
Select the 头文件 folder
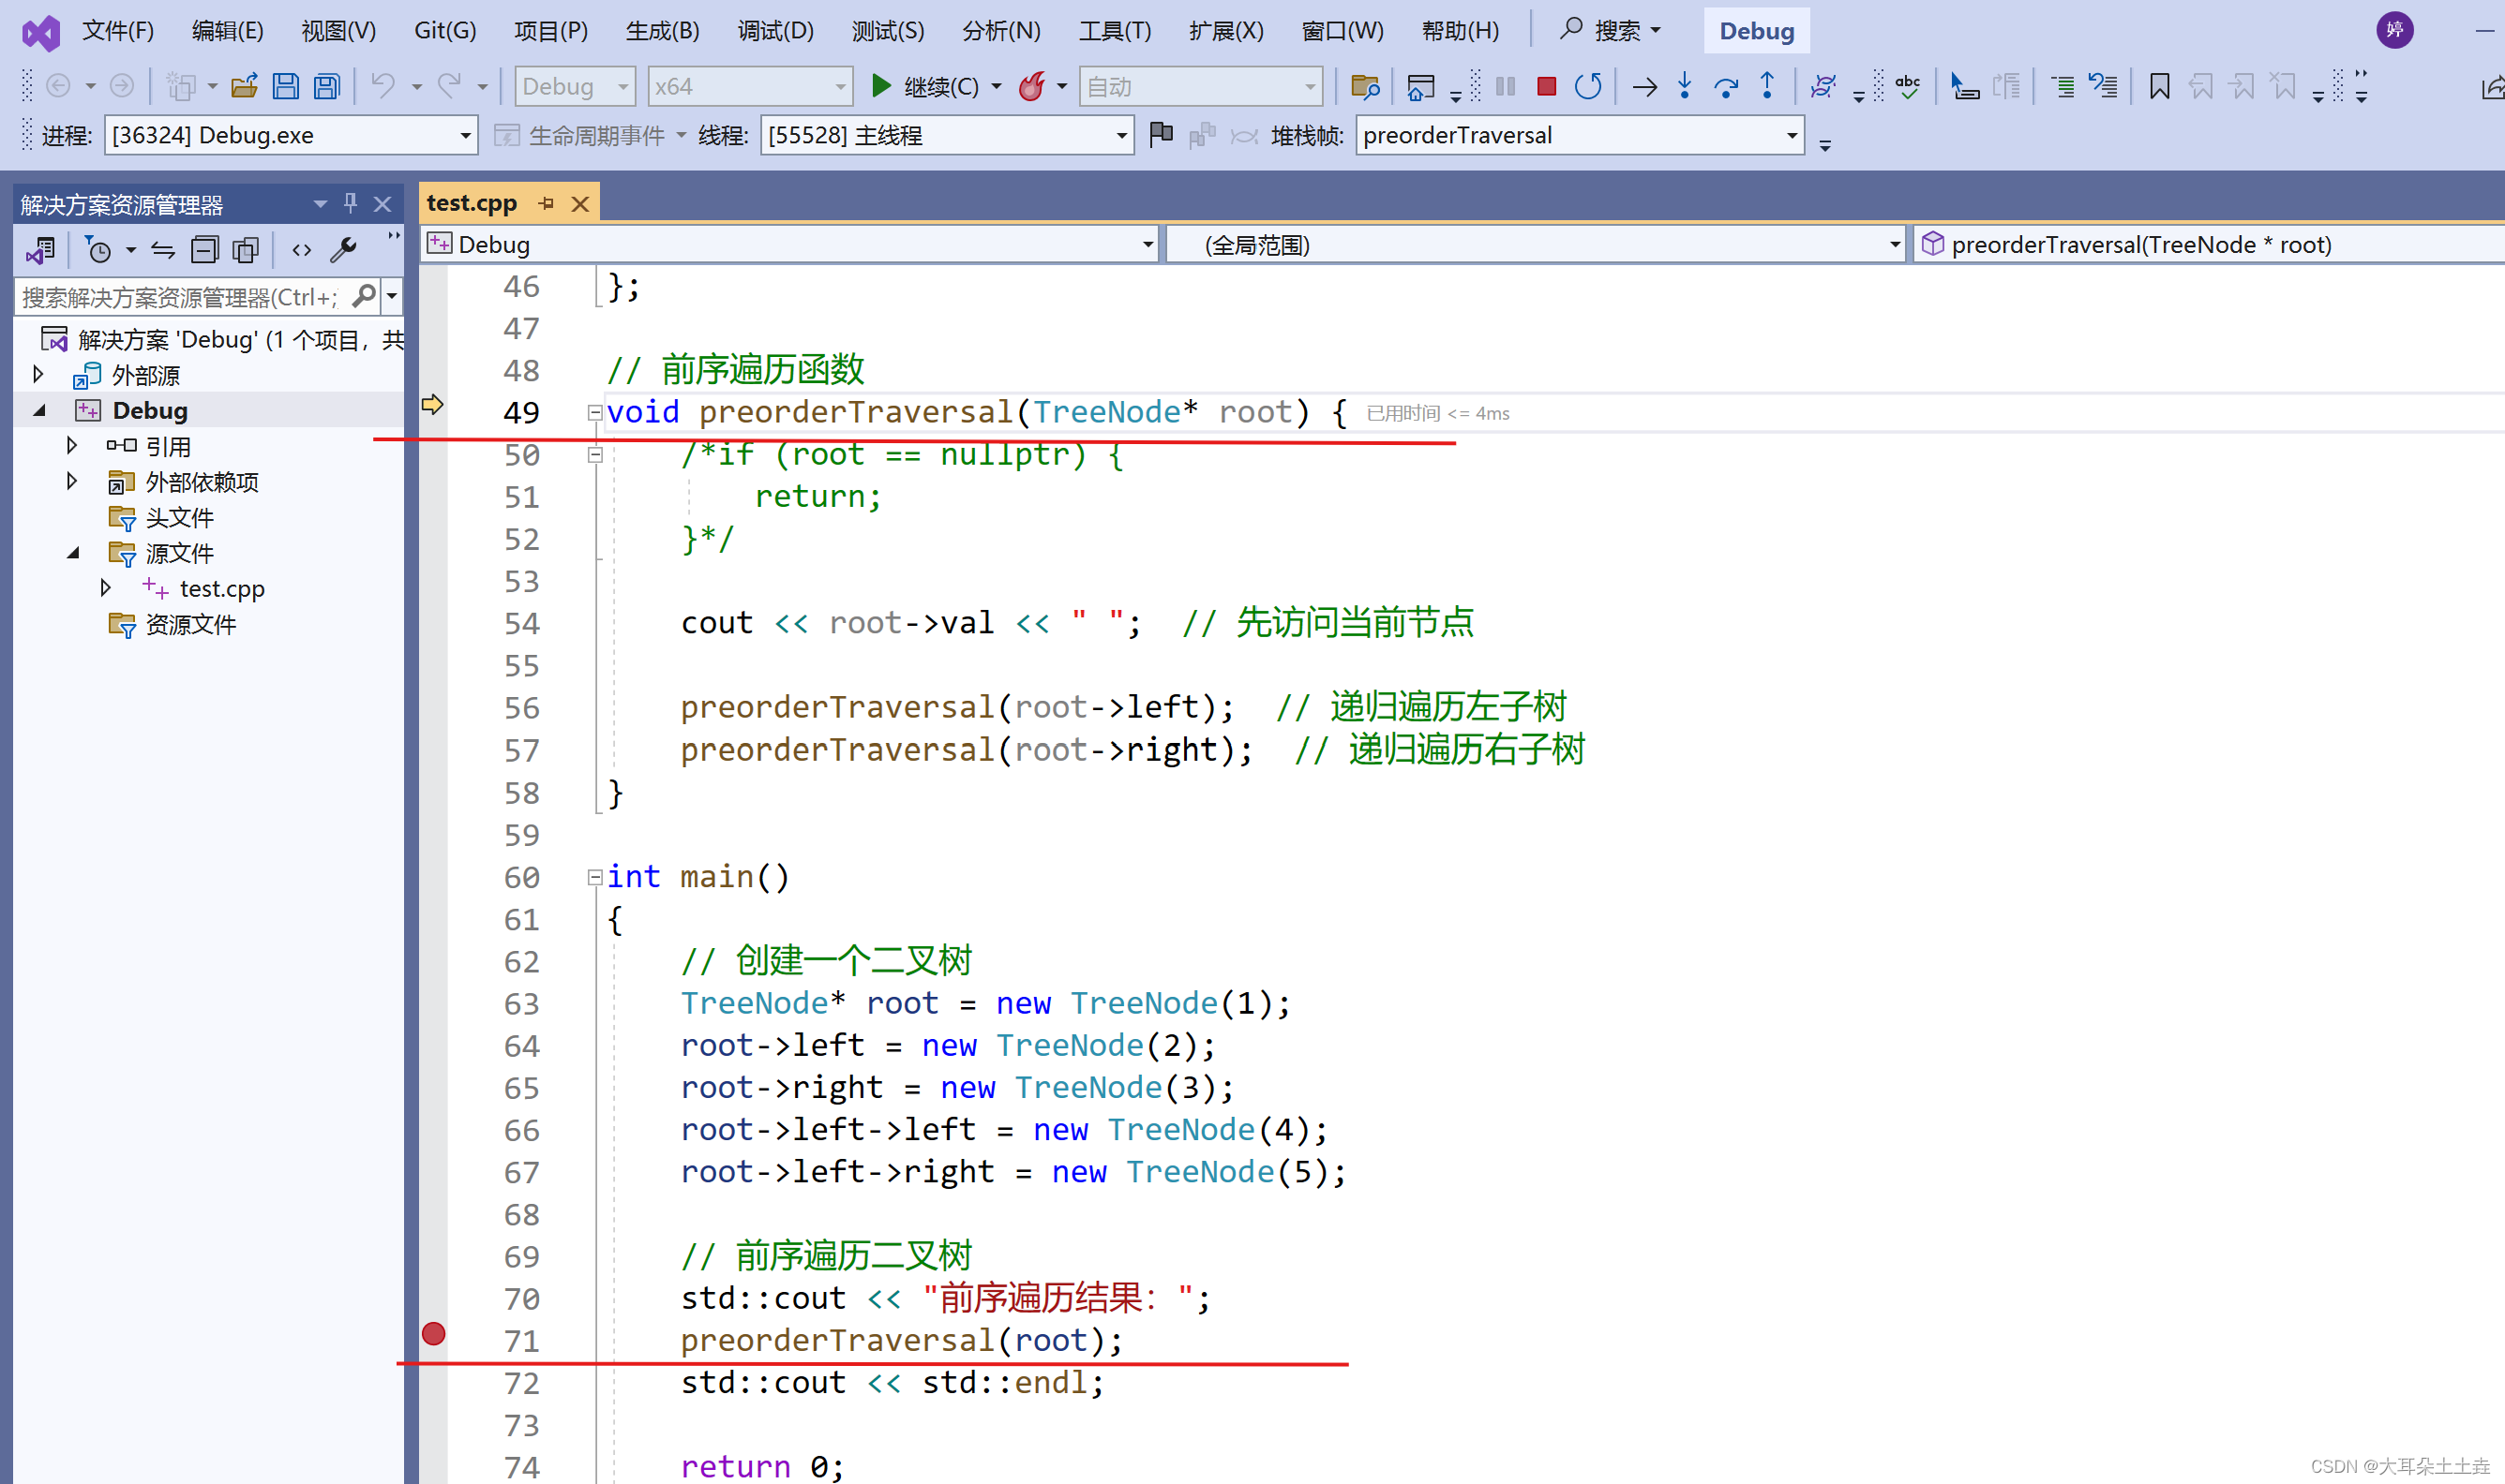[x=179, y=517]
